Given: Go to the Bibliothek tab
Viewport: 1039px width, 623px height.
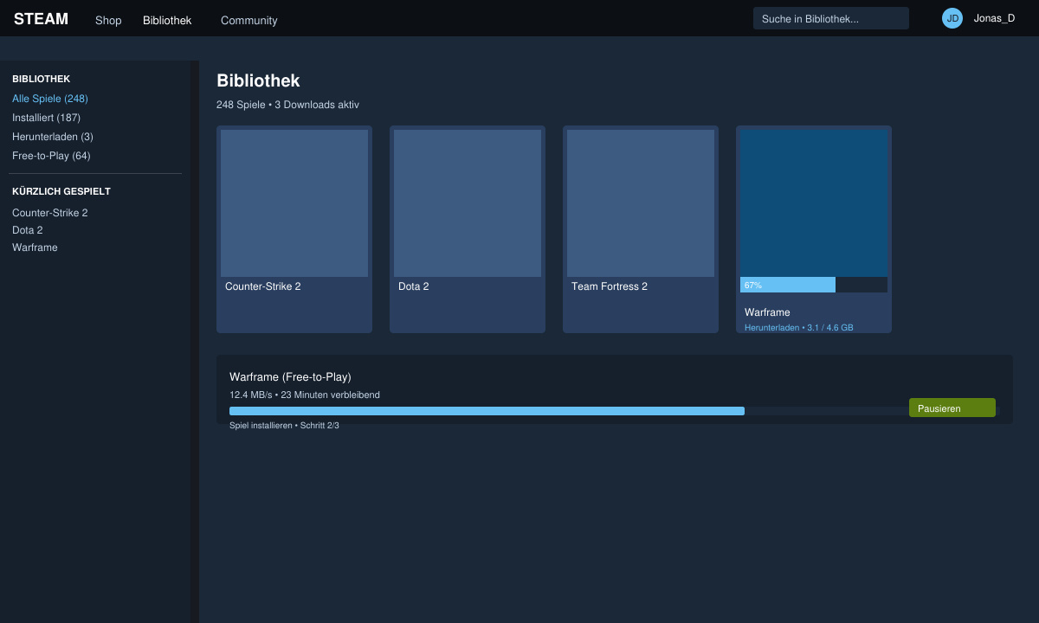Looking at the screenshot, I should (x=167, y=20).
